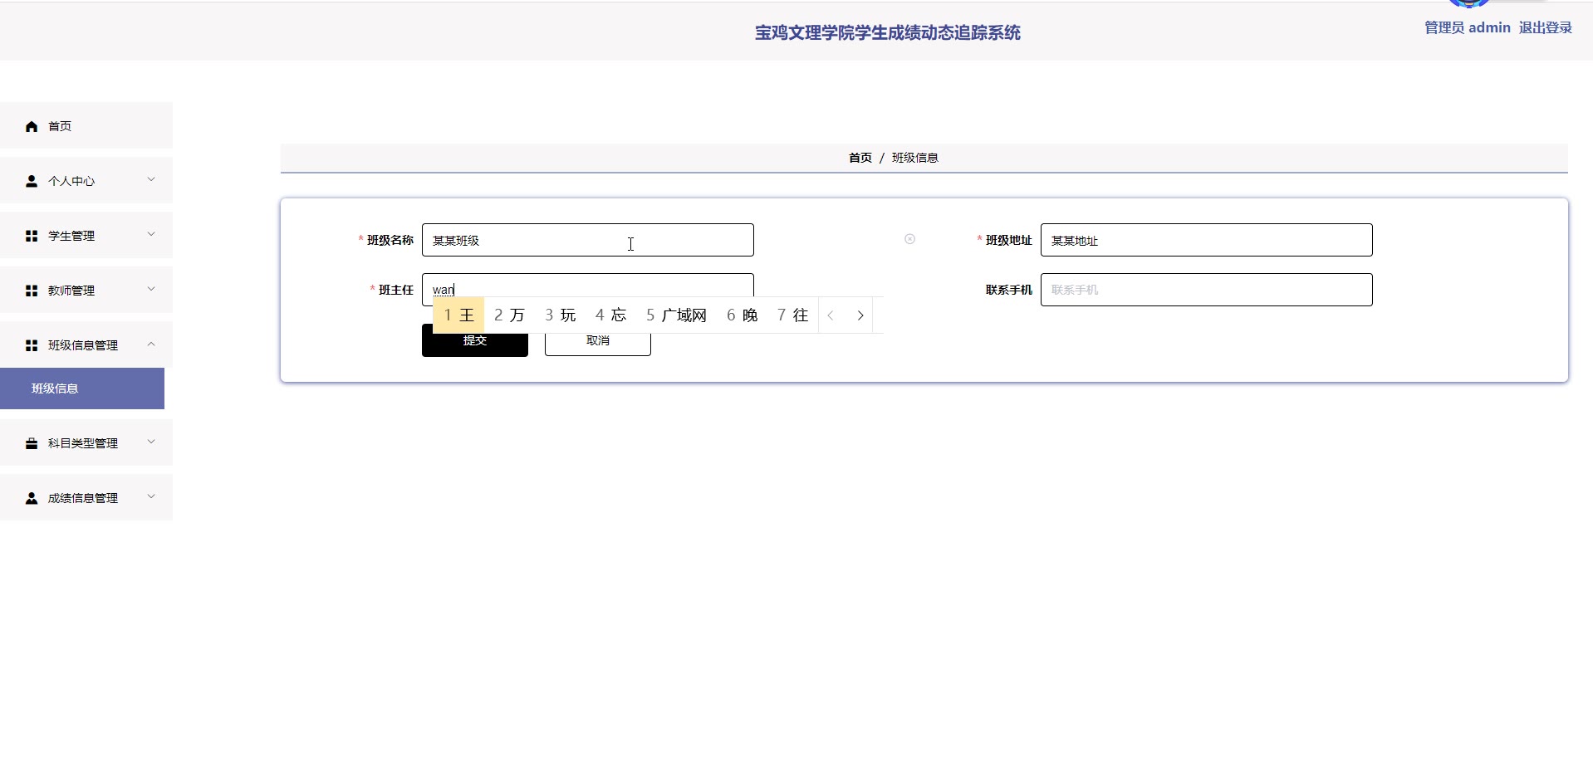Click the grid icon beside 班级信息管理
The width and height of the screenshot is (1593, 772).
pos(32,345)
